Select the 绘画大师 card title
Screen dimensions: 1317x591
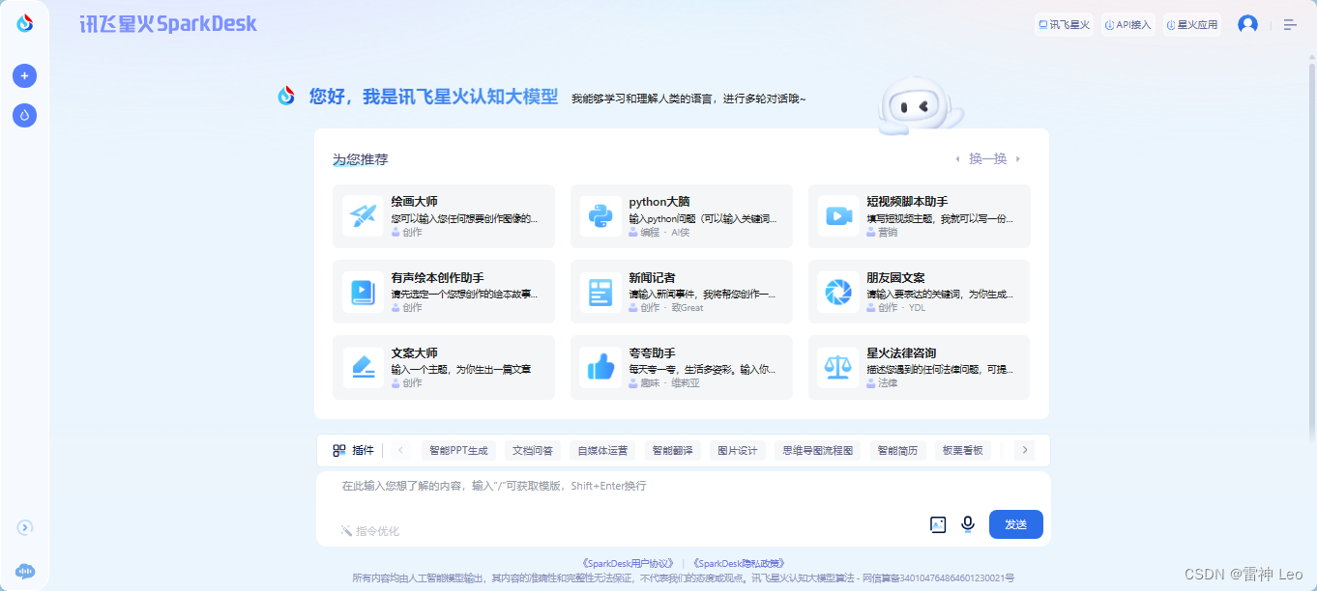tap(415, 202)
